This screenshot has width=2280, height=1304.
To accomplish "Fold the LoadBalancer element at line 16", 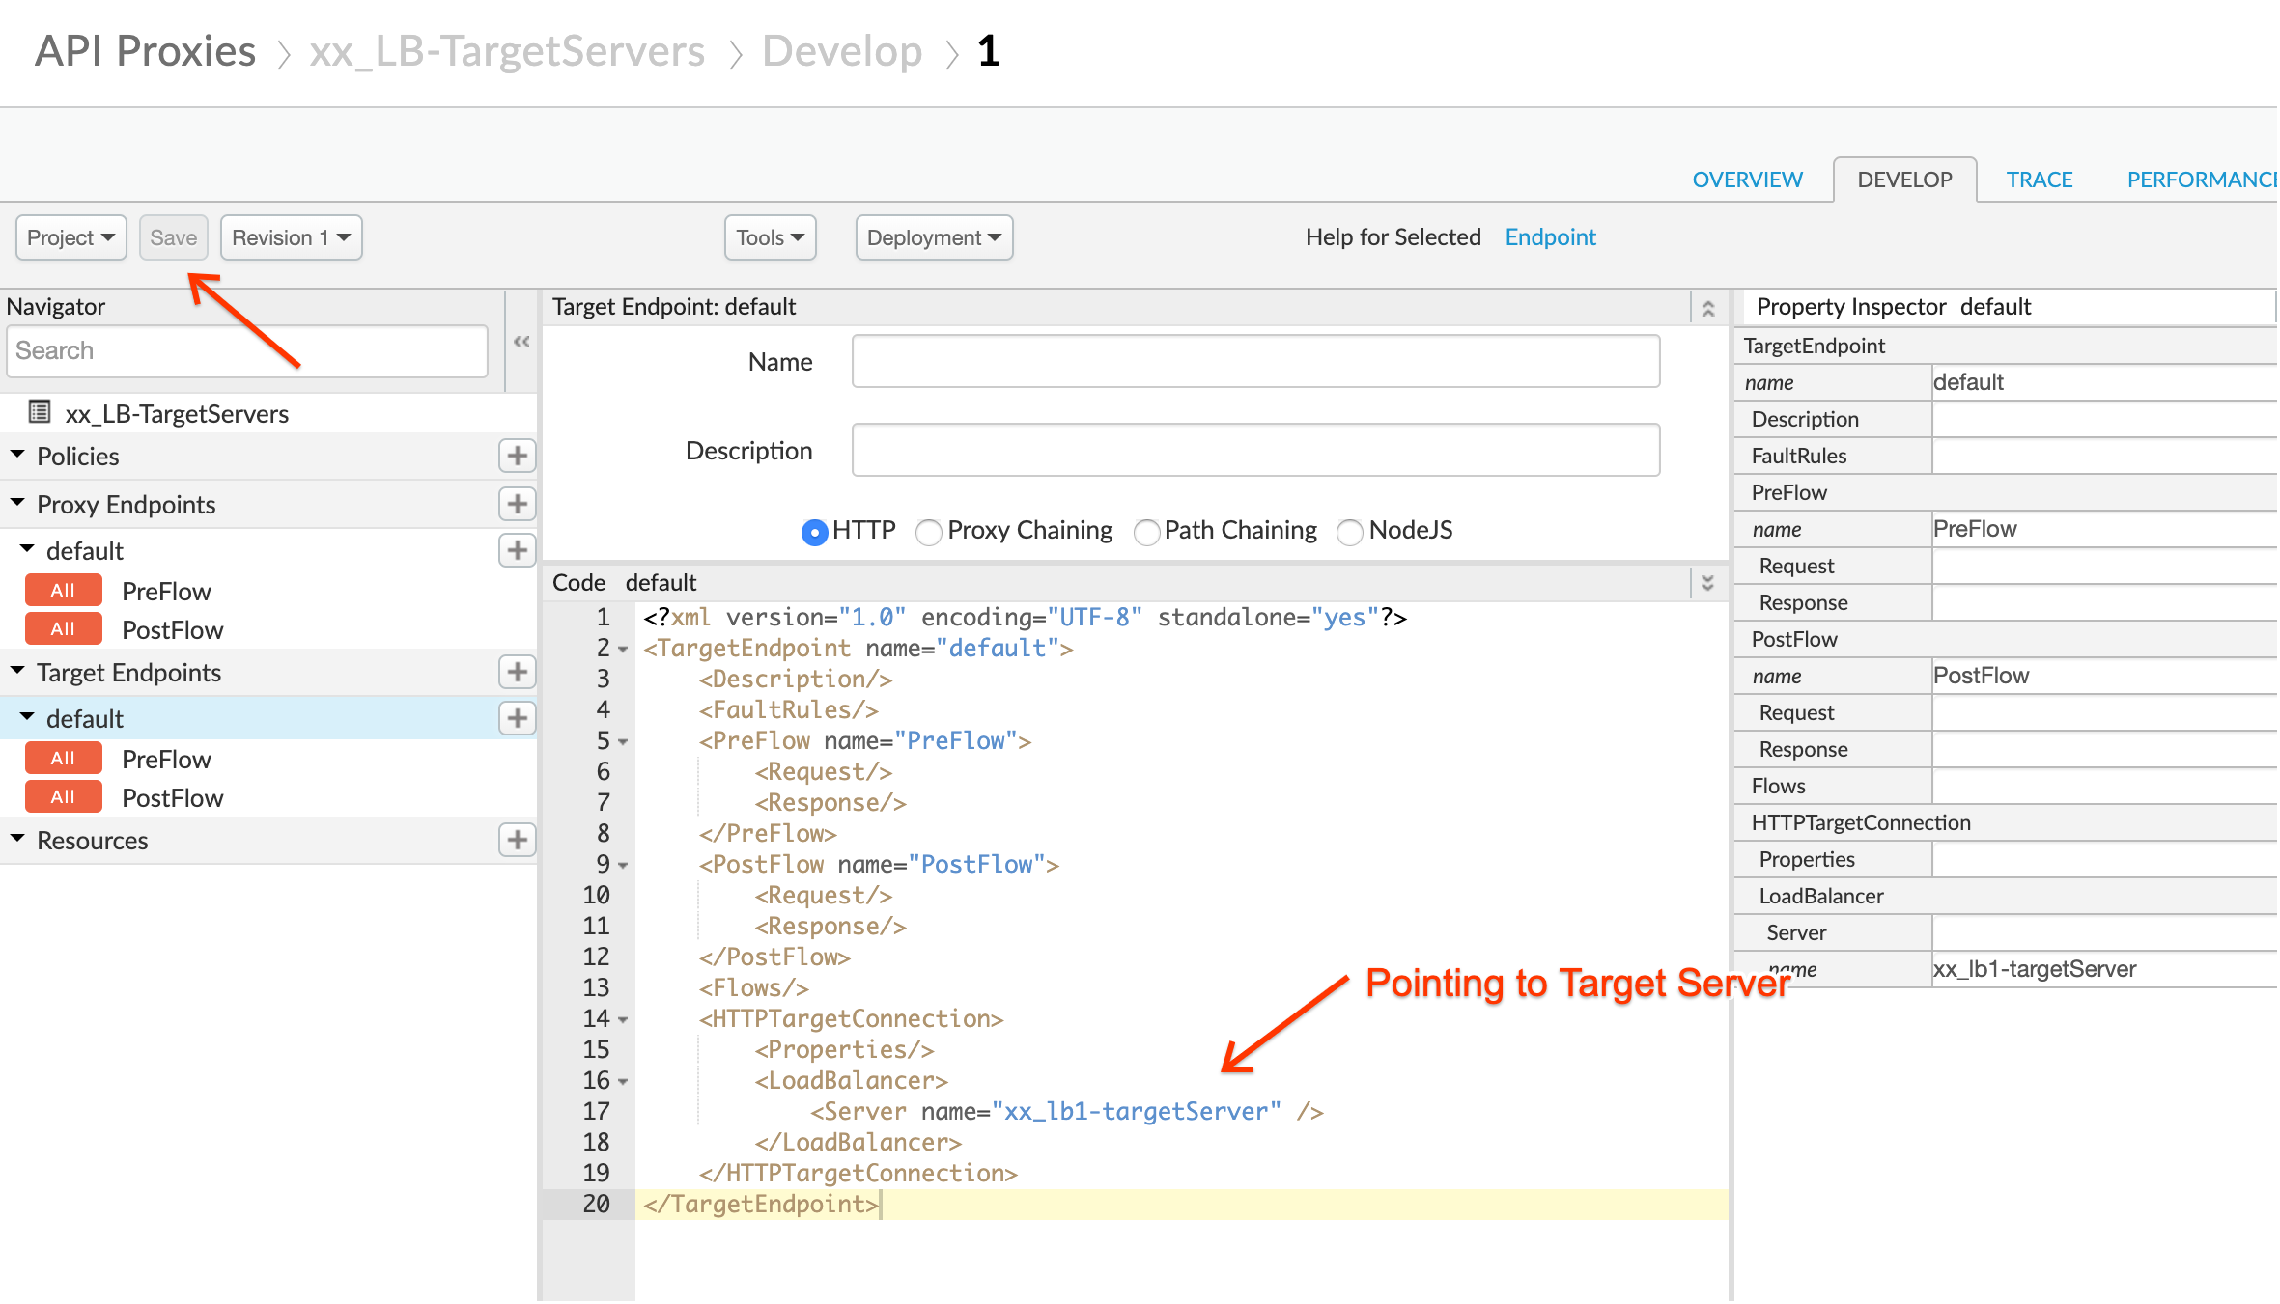I will (x=623, y=1082).
